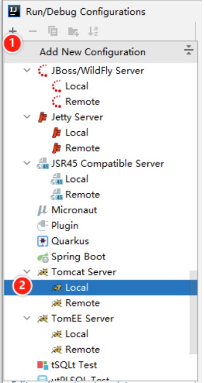The image size is (204, 383).
Task: Click the IntelliJ IDEA logo in title bar
Action: coord(14,11)
